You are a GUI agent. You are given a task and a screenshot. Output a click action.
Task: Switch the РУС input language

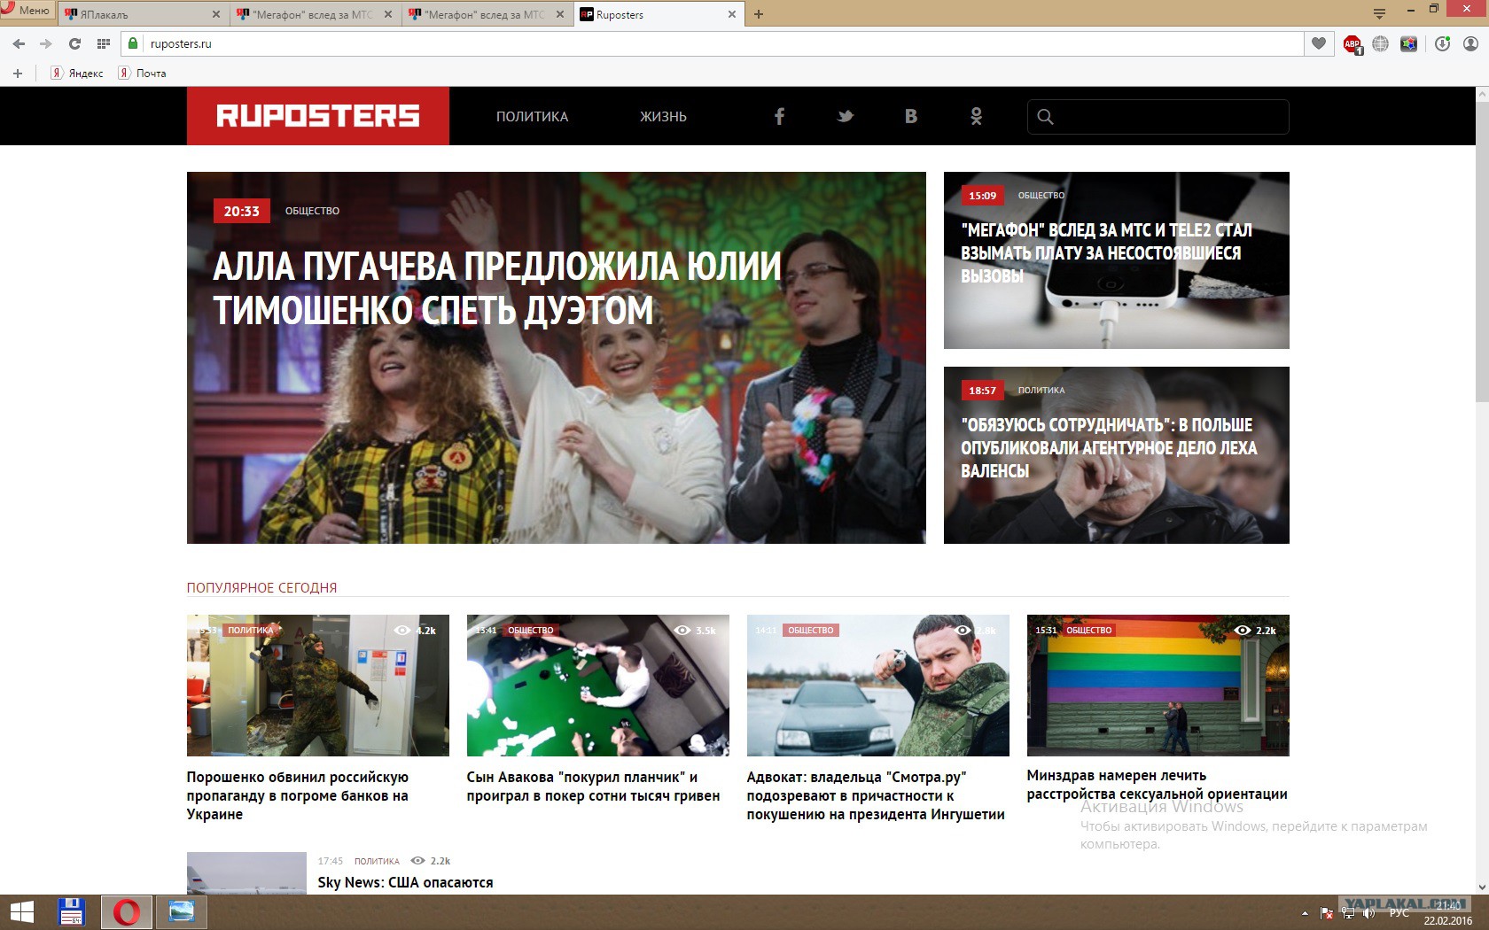tap(1399, 913)
